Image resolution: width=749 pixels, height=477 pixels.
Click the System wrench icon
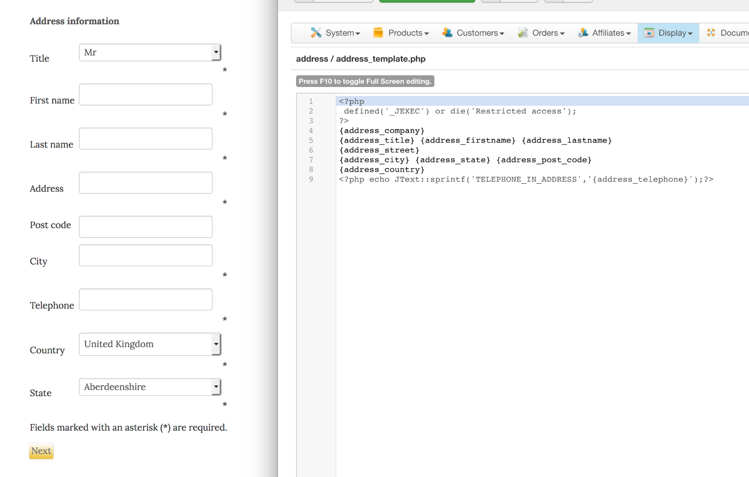[316, 33]
